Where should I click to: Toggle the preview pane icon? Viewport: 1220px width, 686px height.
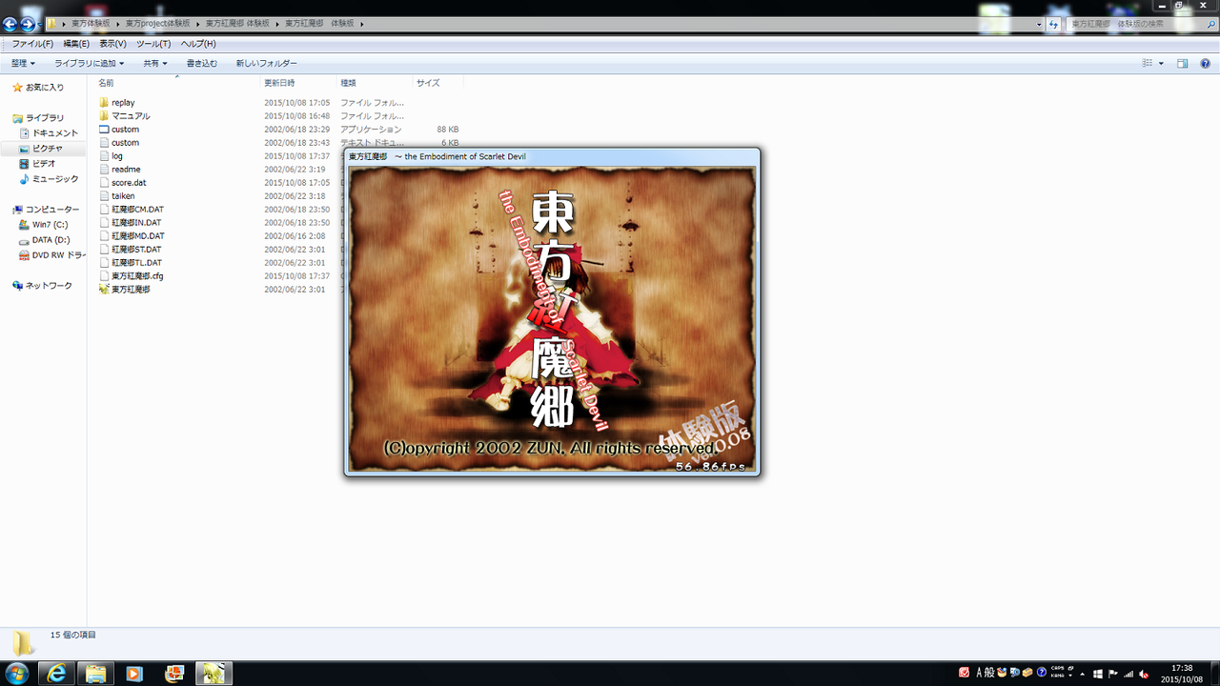(x=1182, y=63)
